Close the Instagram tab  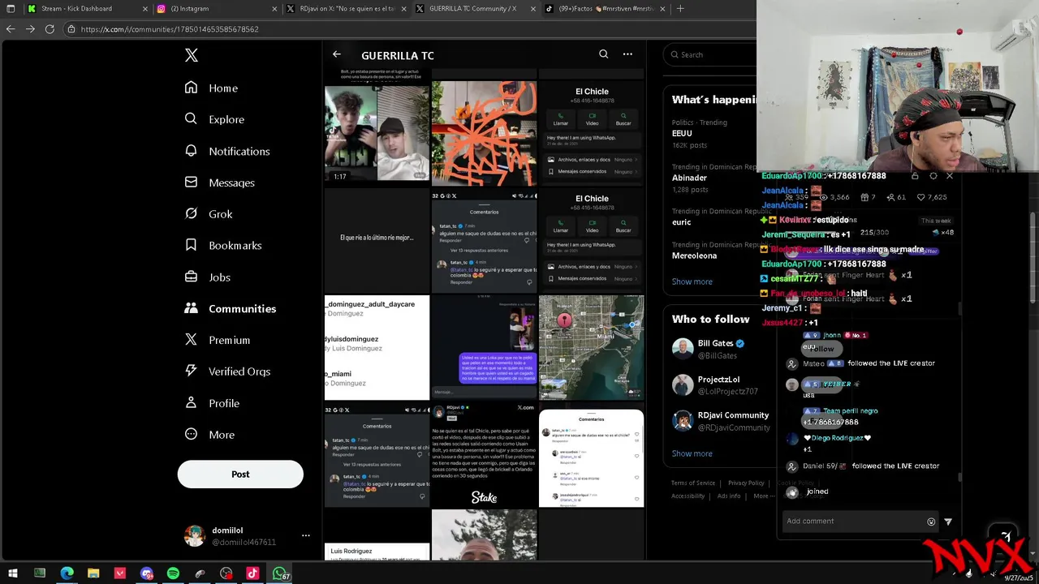tap(274, 8)
